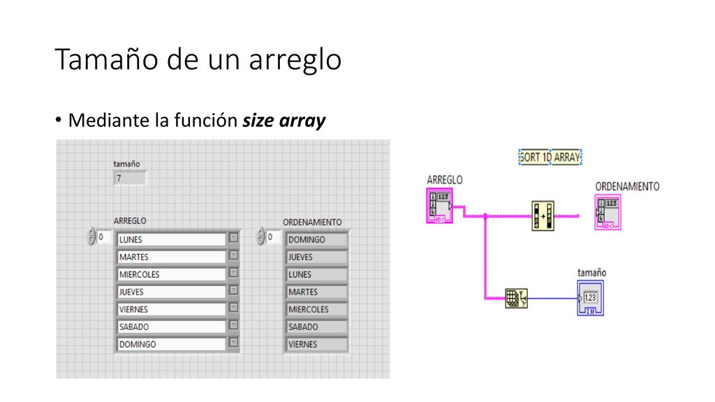
Task: Select the Sort 1D Array function node
Action: [x=543, y=216]
